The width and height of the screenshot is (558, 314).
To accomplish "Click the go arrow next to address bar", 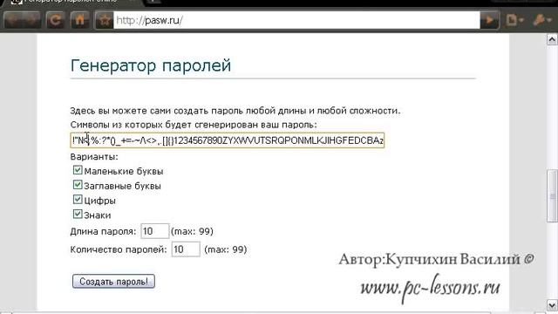I will click(x=489, y=20).
